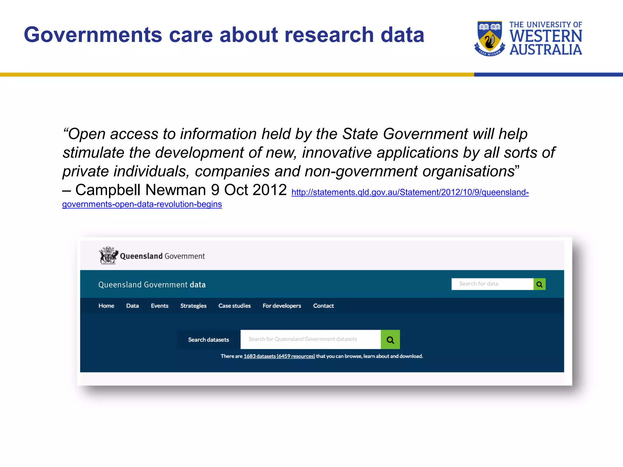Click the 'Search datasets' label
Screen dimensions: 623x467
click(x=208, y=340)
